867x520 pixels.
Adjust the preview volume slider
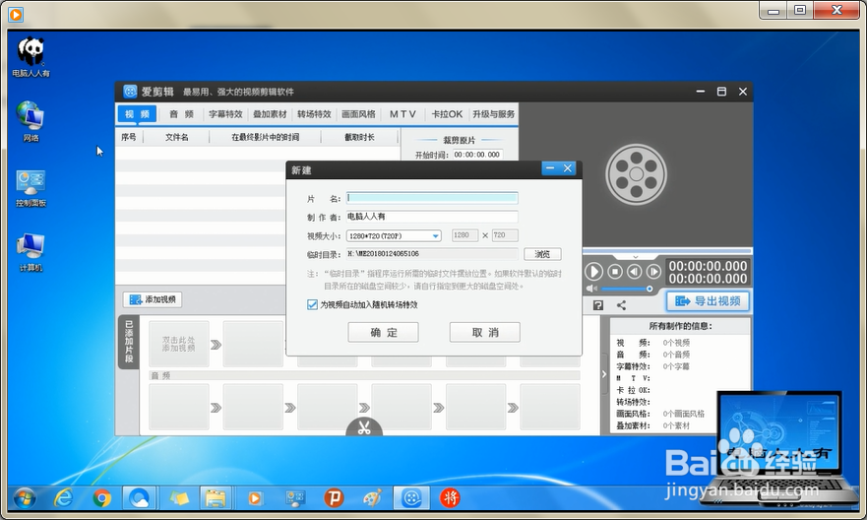[x=627, y=289]
